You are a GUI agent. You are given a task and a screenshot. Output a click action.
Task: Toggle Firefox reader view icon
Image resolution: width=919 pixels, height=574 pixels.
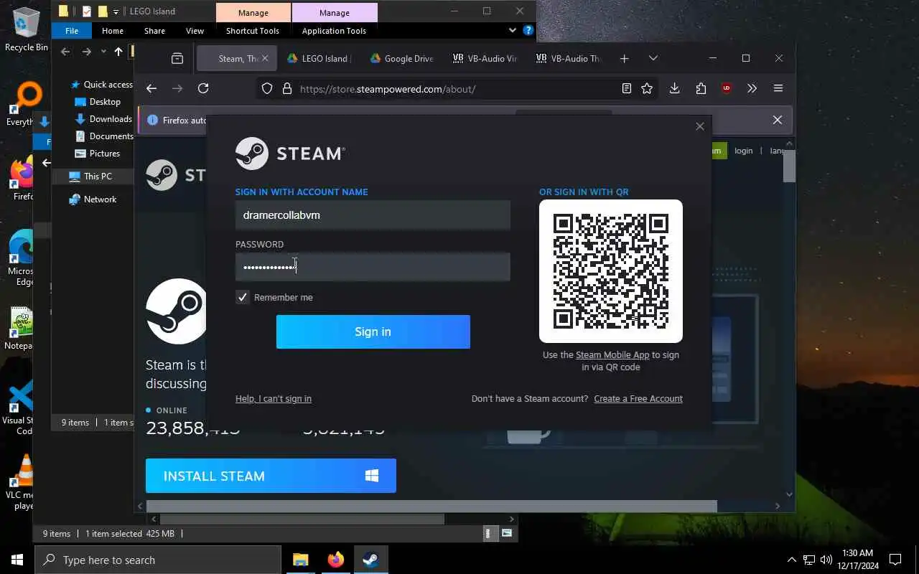pos(627,88)
